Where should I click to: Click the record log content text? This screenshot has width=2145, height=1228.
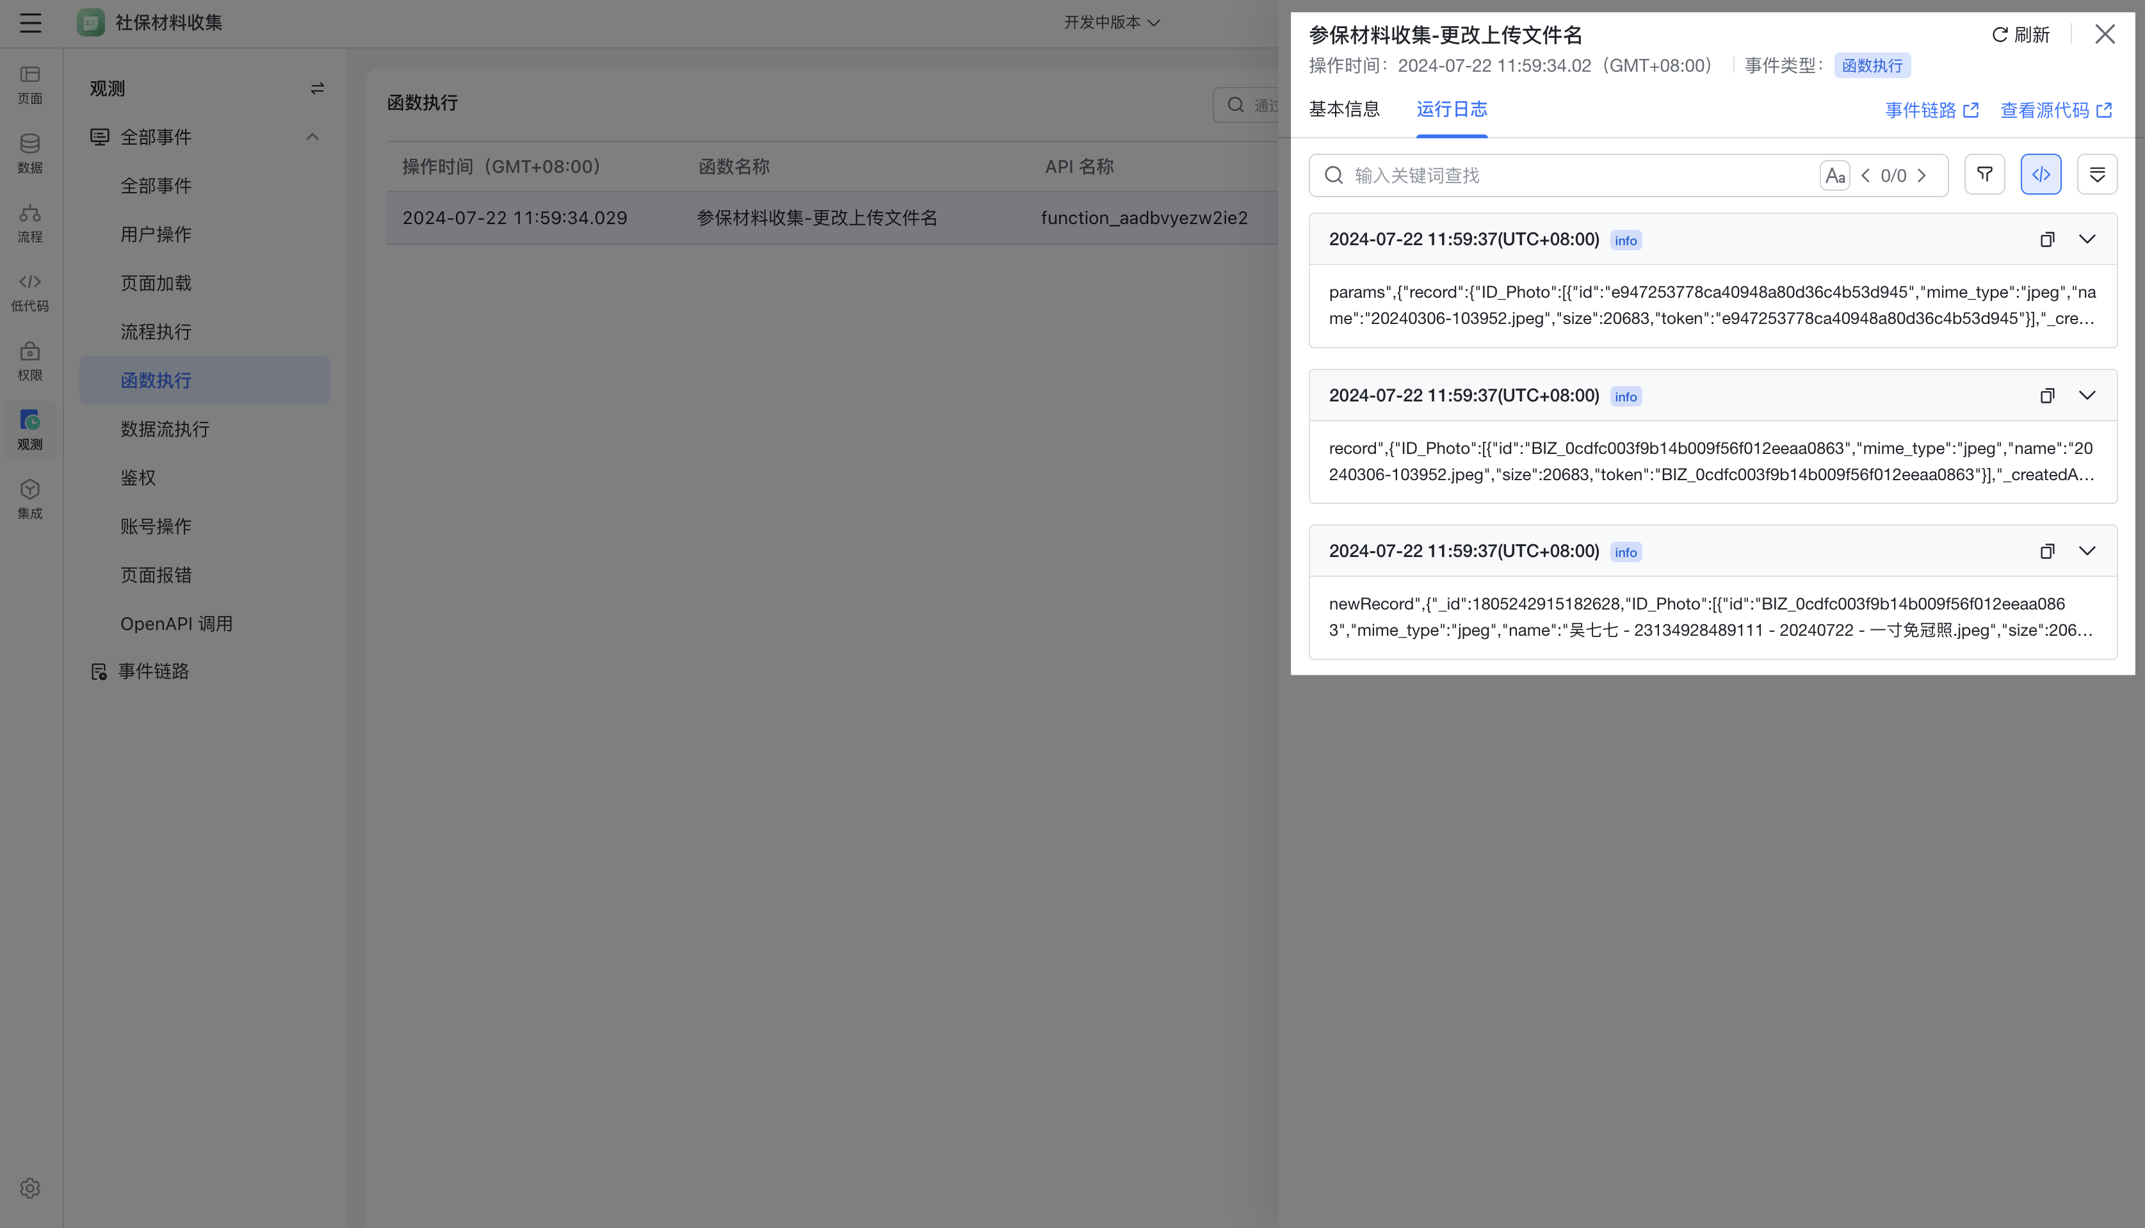pos(1712,462)
